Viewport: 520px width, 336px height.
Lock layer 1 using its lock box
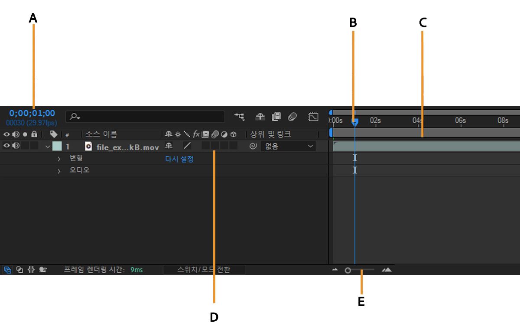click(34, 146)
